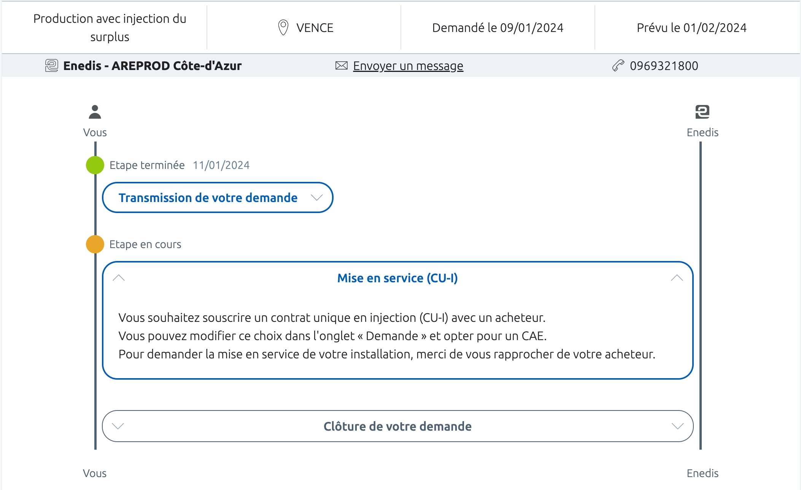Collapse Mise en service using right chevron
This screenshot has width=801, height=490.
click(677, 278)
